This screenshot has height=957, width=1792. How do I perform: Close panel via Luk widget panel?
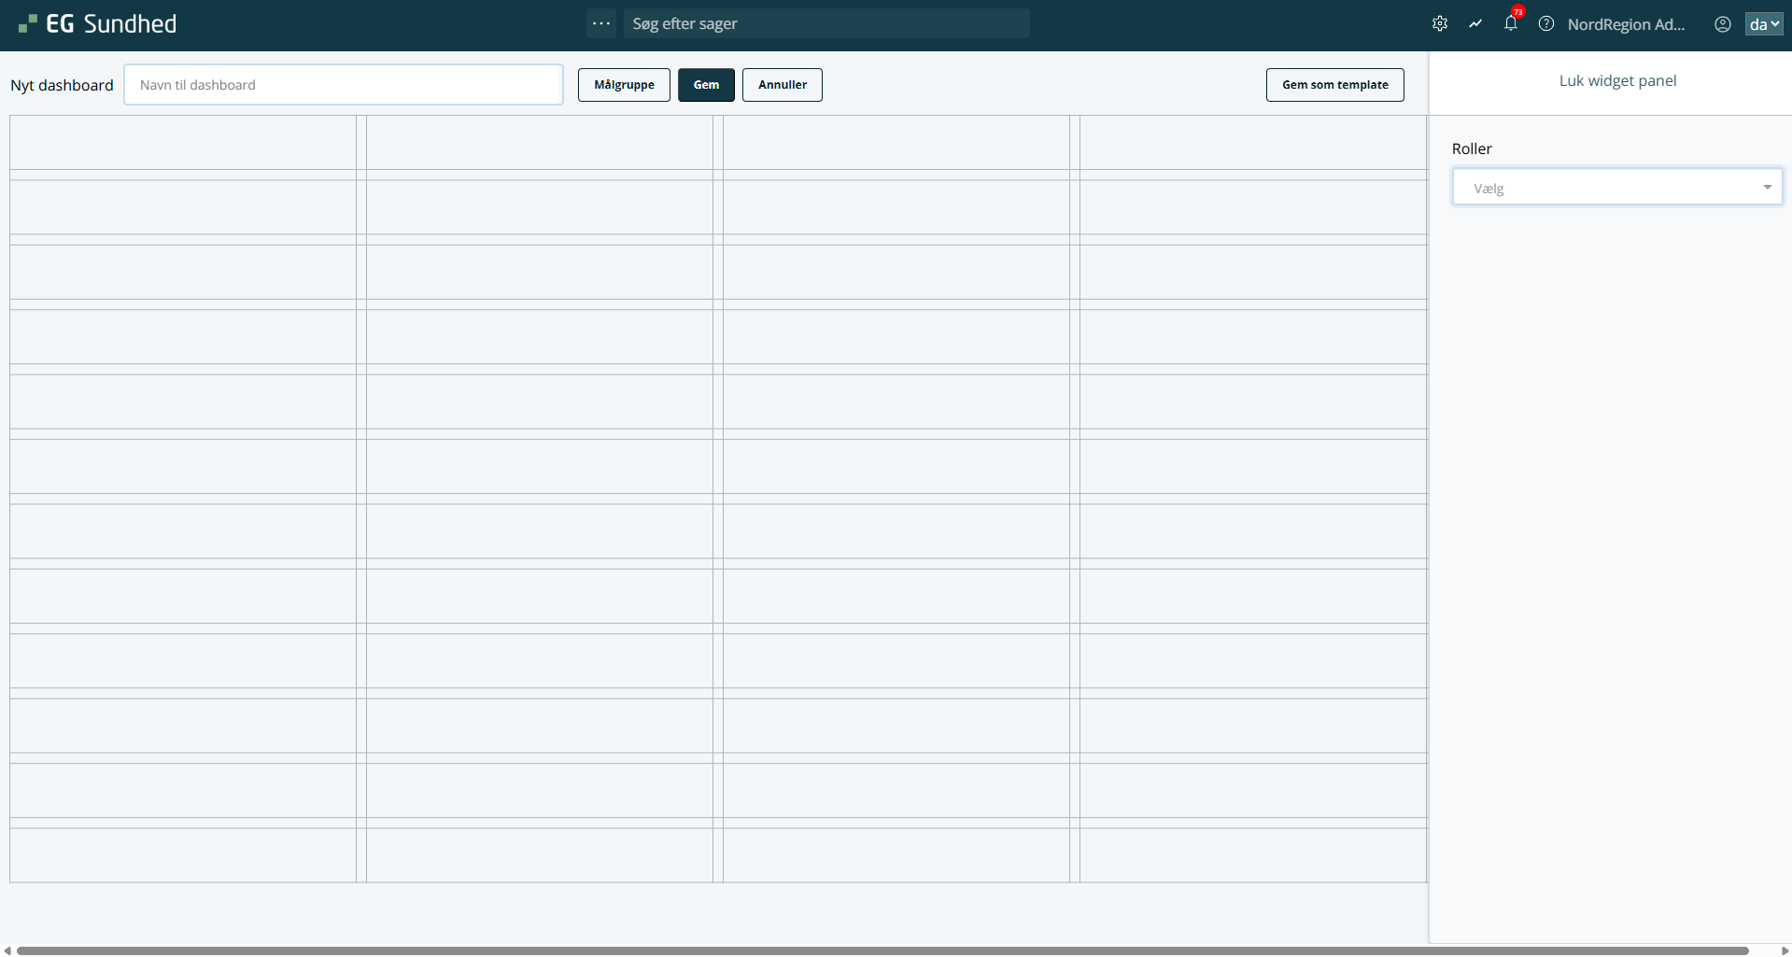click(1617, 81)
